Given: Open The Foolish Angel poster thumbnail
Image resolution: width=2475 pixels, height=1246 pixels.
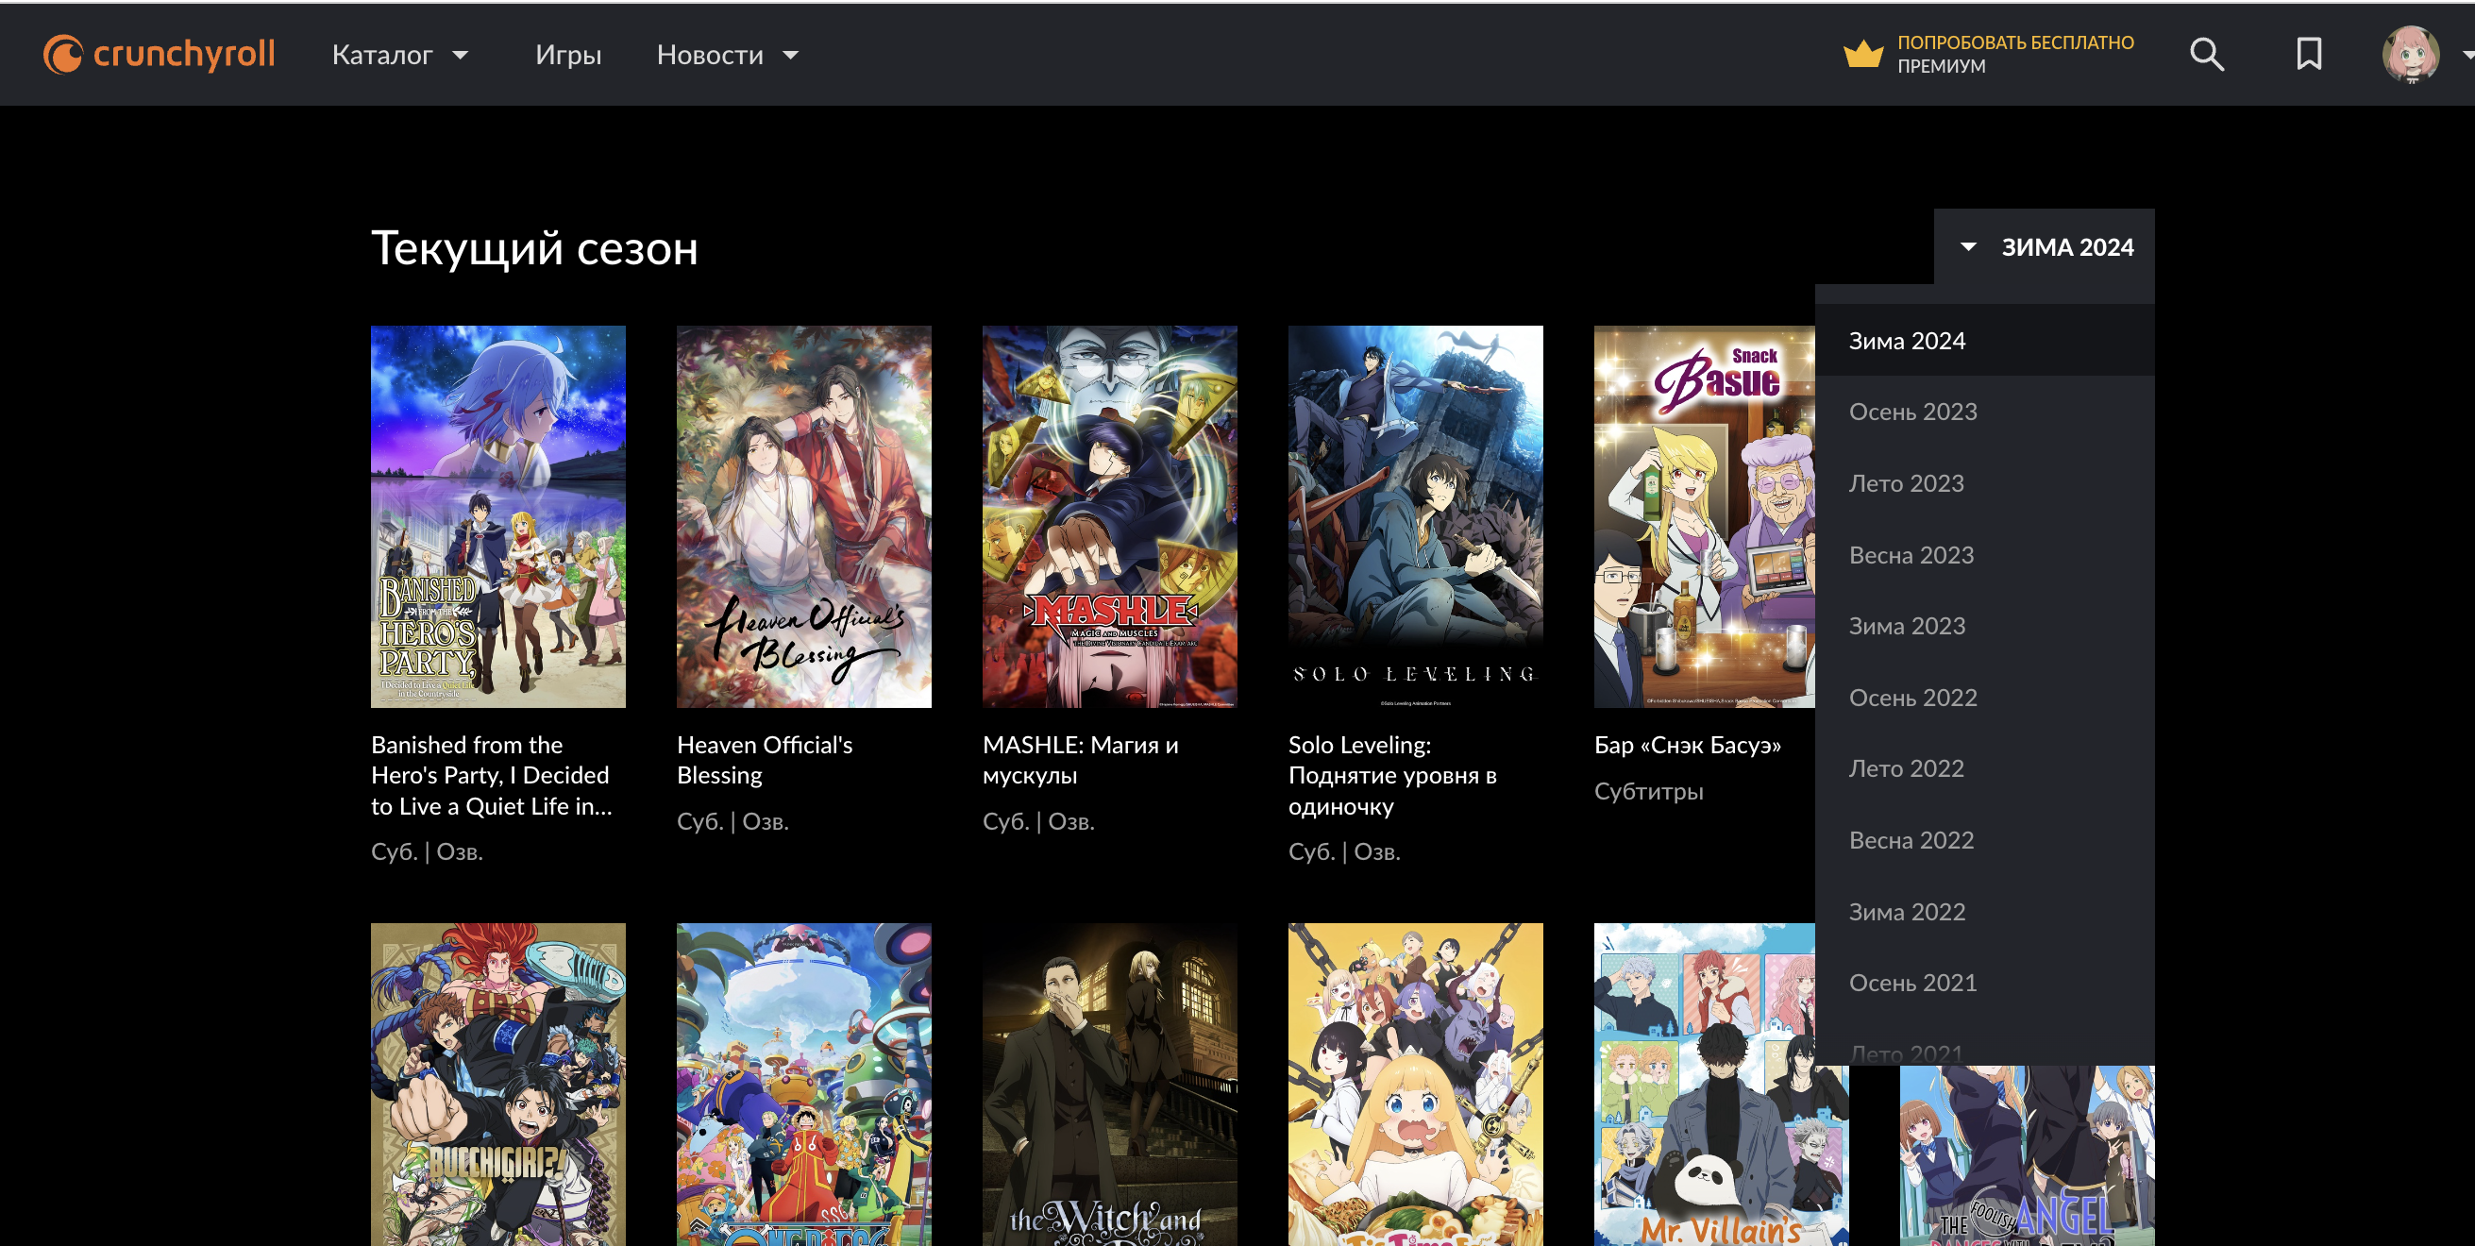Looking at the screenshot, I should coord(2028,1155).
